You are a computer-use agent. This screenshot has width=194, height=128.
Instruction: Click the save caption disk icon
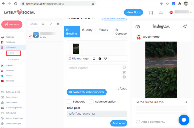[124, 77]
